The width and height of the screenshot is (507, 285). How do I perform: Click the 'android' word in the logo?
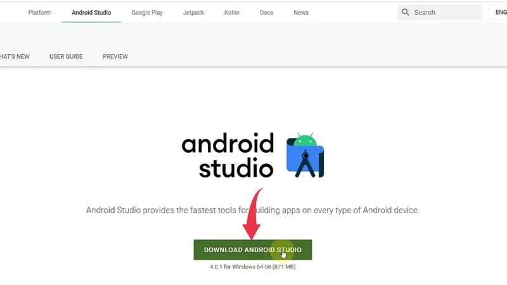228,144
